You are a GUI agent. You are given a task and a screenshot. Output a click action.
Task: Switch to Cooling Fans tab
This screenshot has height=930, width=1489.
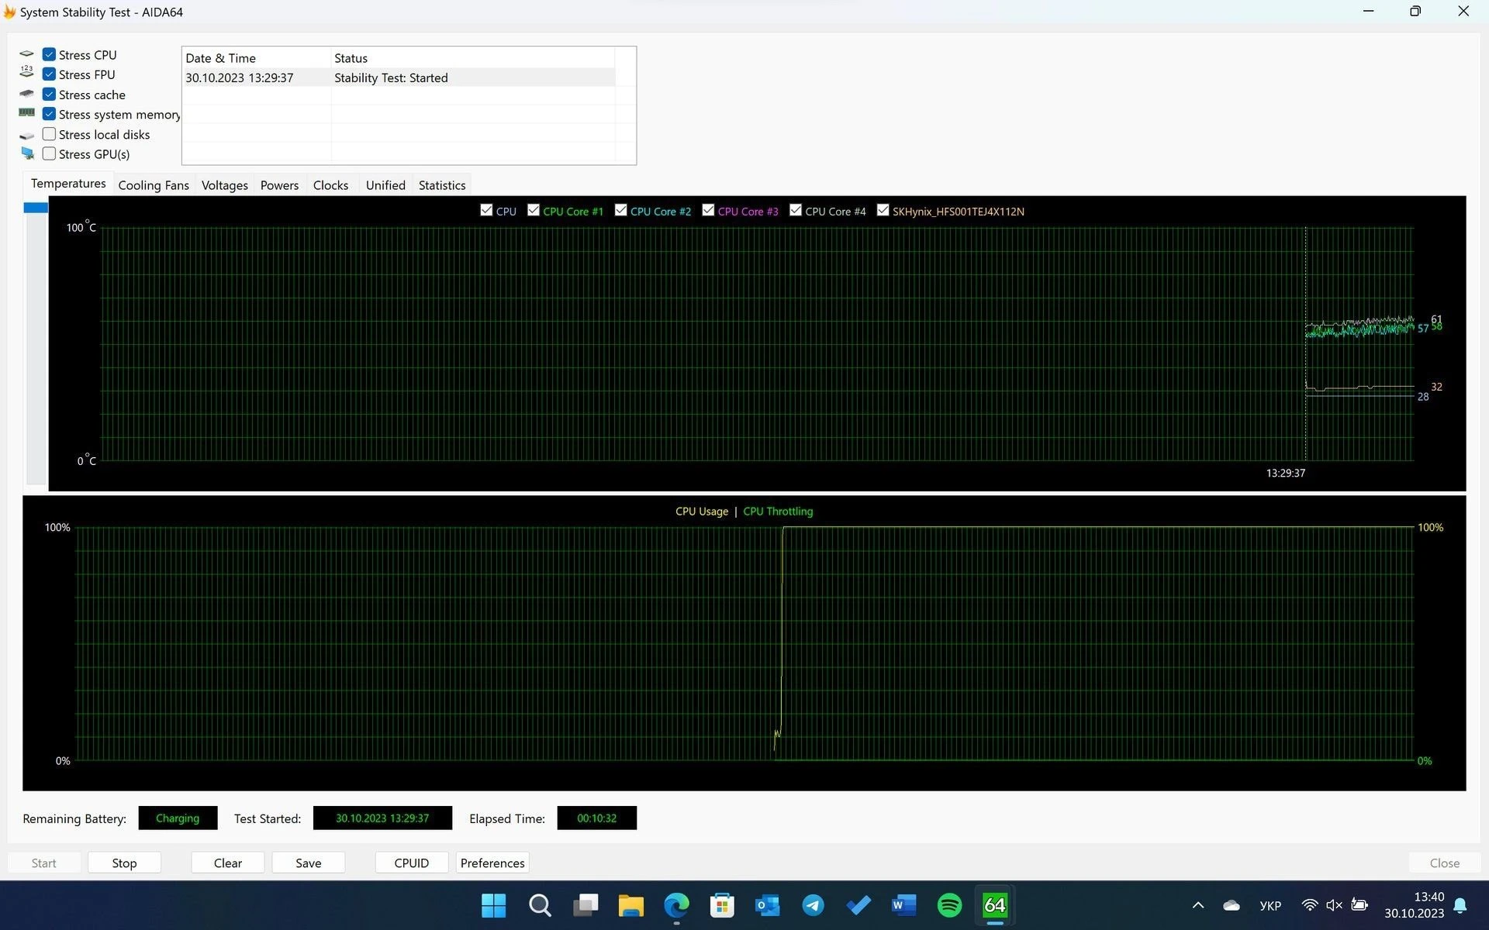[x=154, y=185]
